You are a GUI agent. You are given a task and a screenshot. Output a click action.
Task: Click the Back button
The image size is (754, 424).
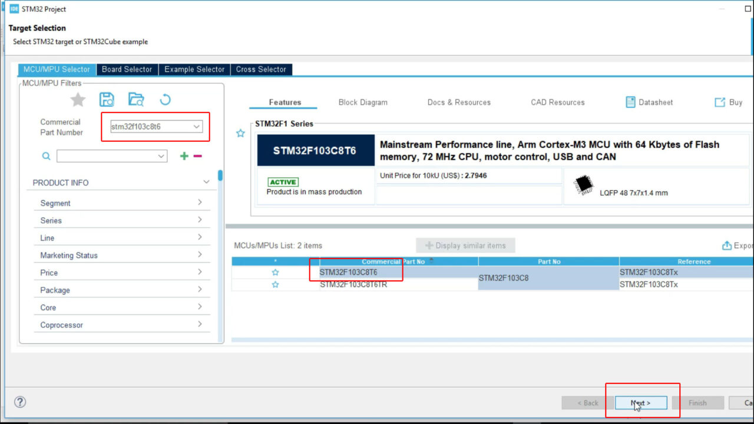pyautogui.click(x=587, y=403)
